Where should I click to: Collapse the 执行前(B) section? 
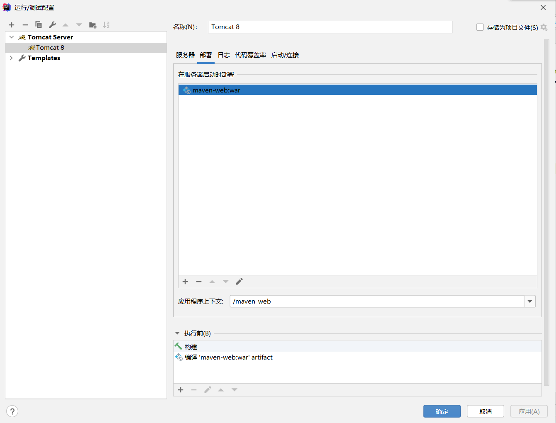click(178, 333)
